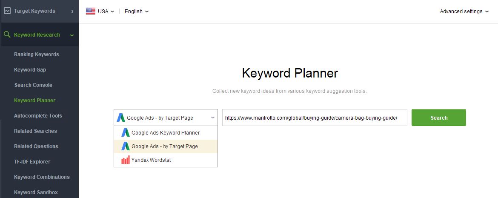This screenshot has width=498, height=198.
Task: Select TF-IDF Explorer sidebar item
Action: [32, 161]
